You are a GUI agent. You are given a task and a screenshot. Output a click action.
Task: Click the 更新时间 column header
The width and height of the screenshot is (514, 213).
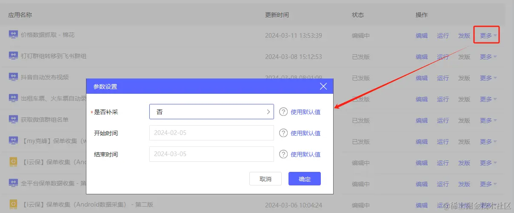[x=277, y=15]
